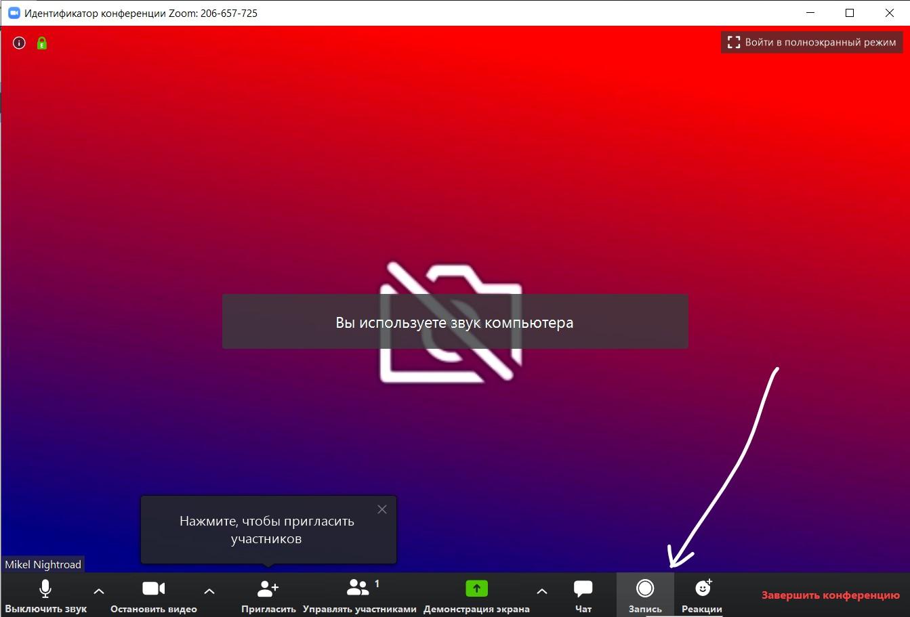Expand audio options chevron next to microphone
The image size is (910, 617).
click(x=99, y=591)
